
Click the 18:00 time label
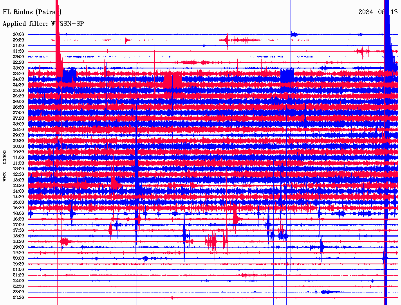click(18, 236)
